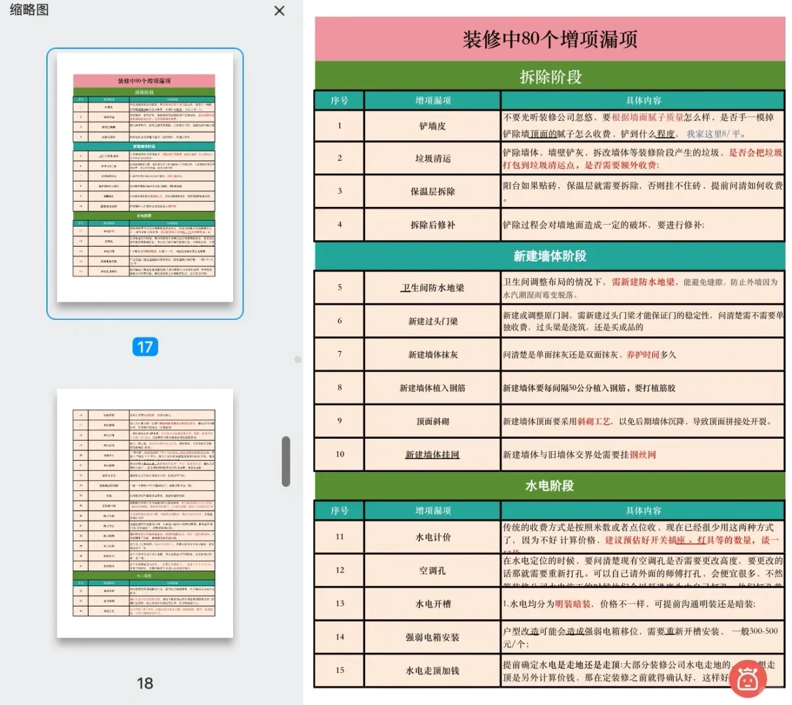
Task: Click the 卫生间防水地梁 cell
Action: click(430, 287)
